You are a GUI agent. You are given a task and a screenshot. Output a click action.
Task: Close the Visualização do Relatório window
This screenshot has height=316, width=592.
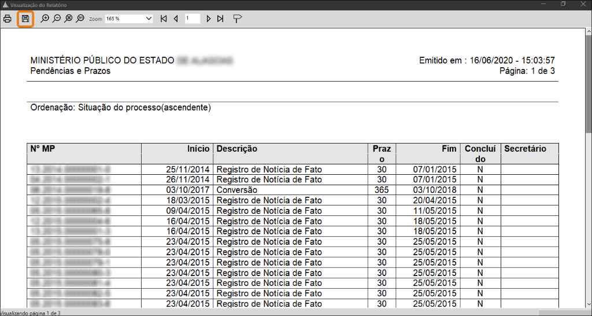(x=583, y=5)
